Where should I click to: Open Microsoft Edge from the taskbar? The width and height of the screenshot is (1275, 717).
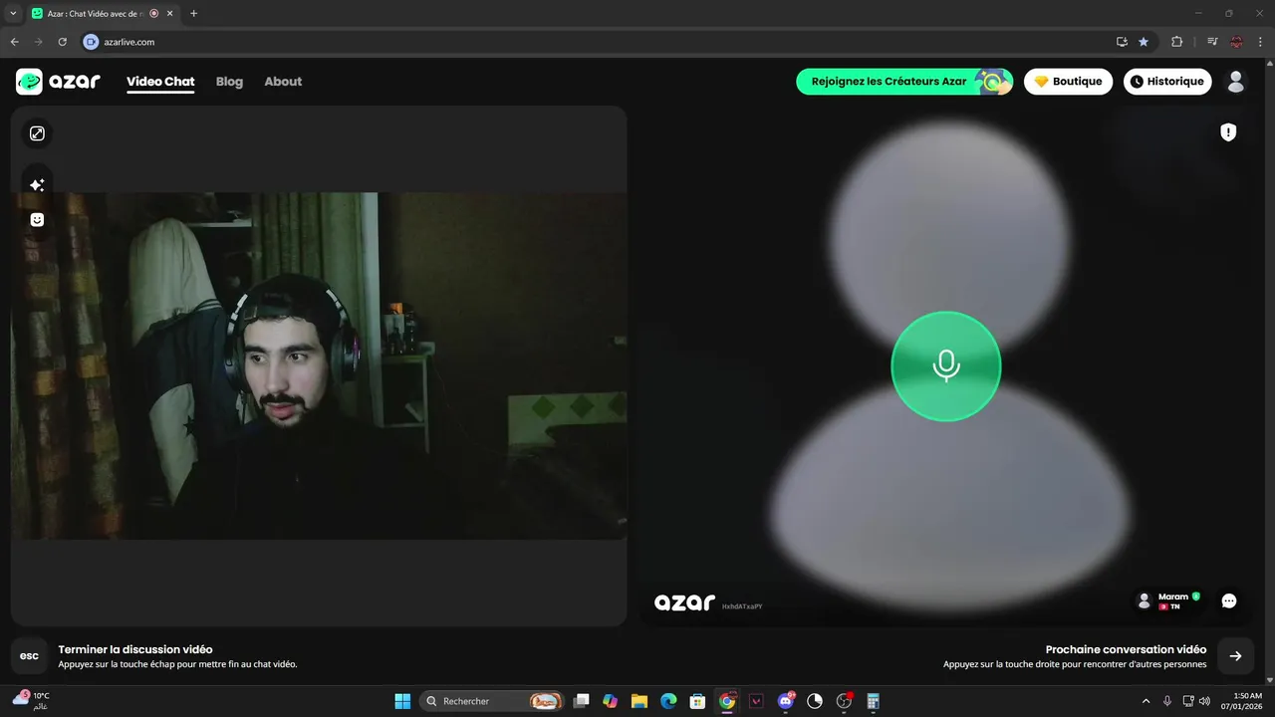point(668,701)
